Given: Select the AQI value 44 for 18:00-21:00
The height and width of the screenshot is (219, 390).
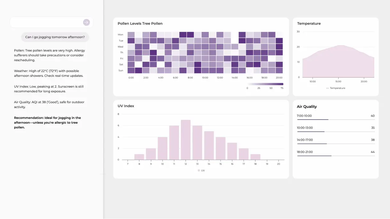Looking at the screenshot, I should point(372,152).
